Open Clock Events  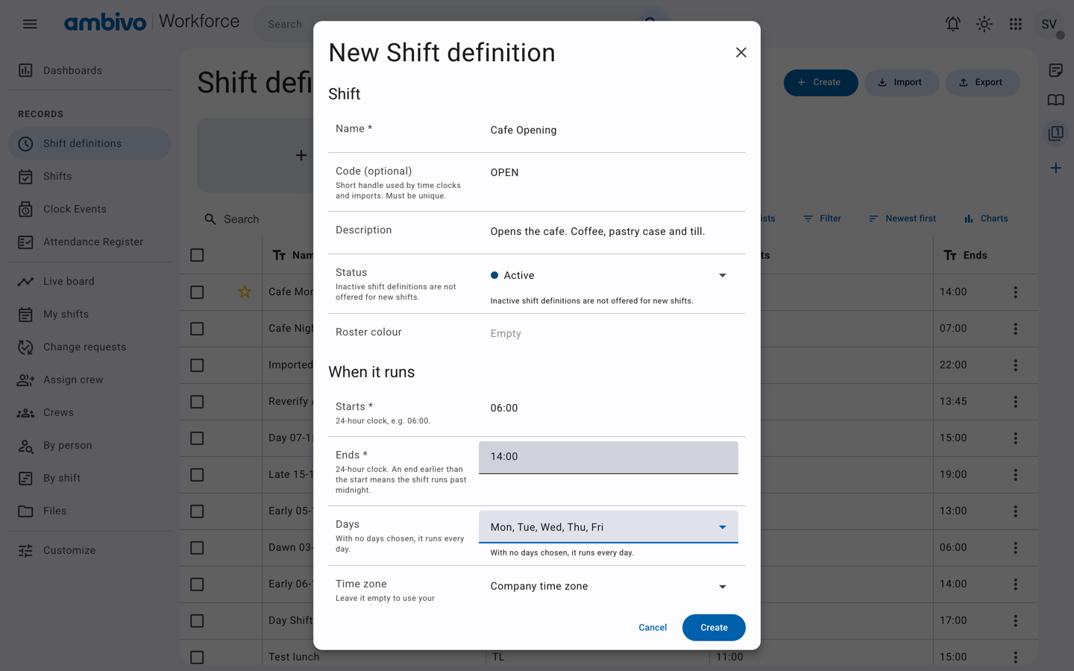pyautogui.click(x=89, y=209)
